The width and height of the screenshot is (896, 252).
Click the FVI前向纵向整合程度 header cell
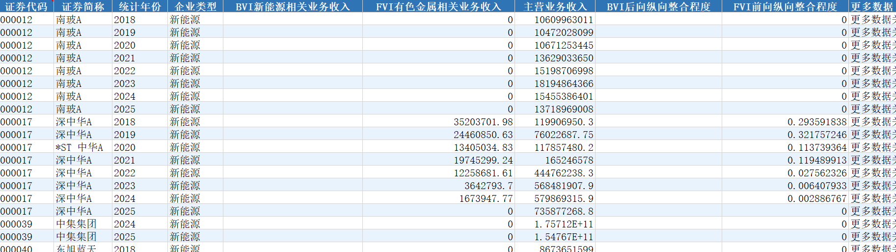785,6
